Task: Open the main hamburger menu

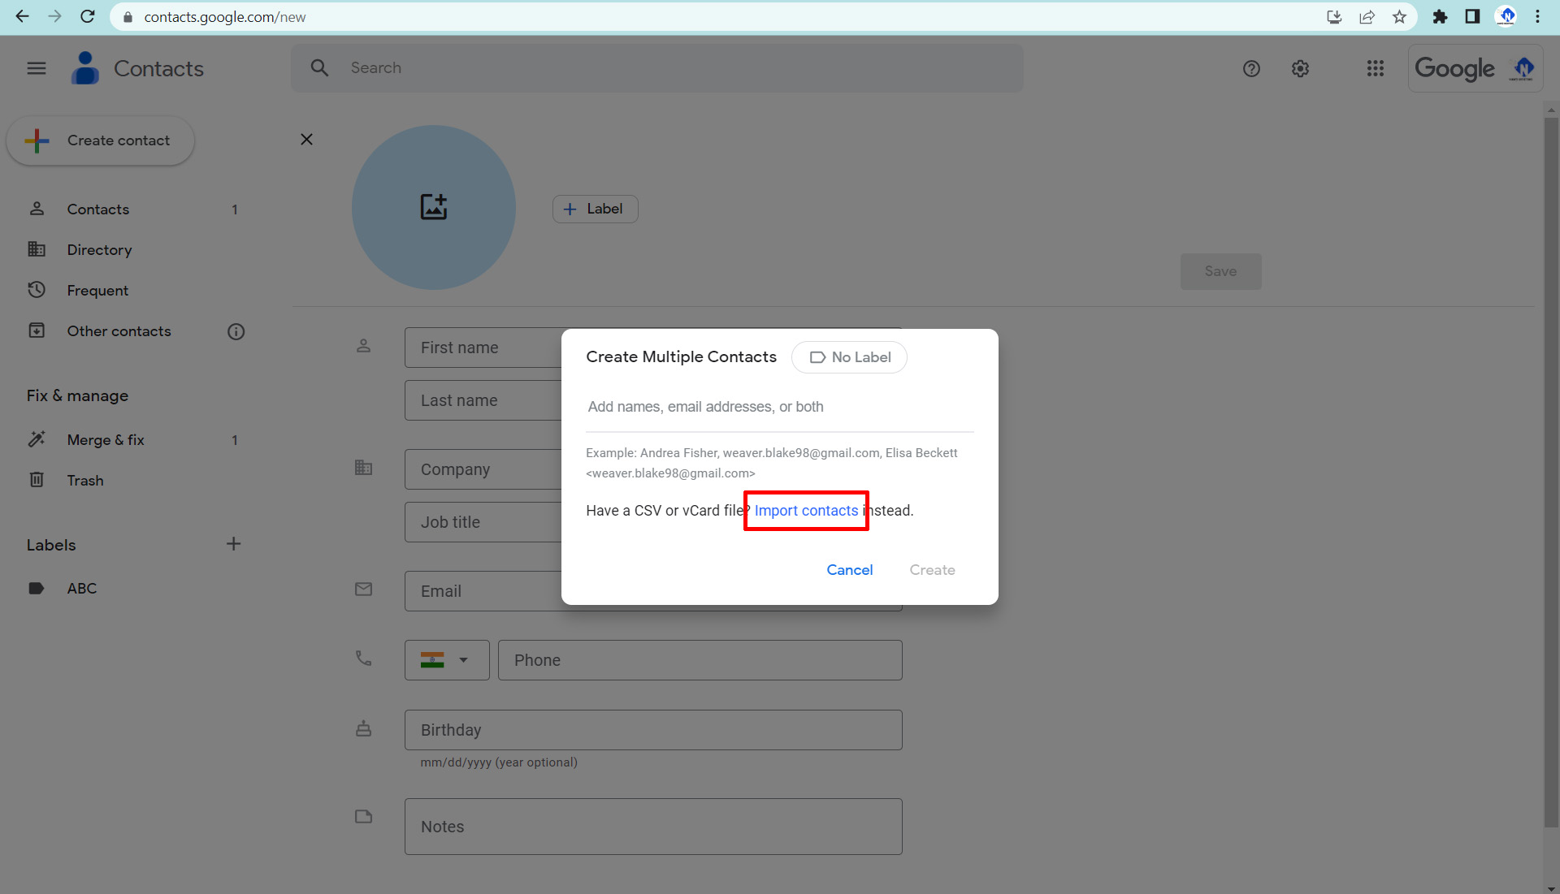Action: pos(36,68)
